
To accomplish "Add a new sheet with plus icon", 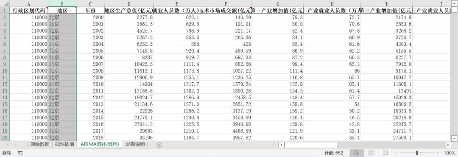I will click(159, 145).
